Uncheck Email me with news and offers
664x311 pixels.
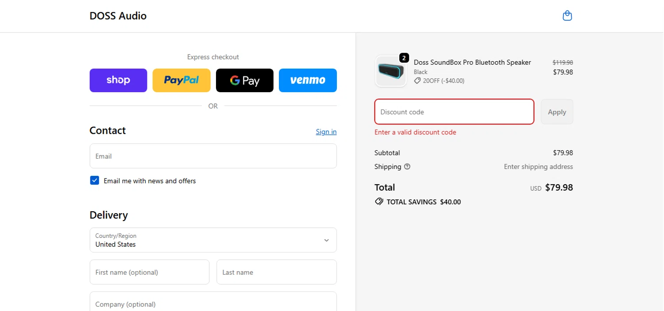94,180
